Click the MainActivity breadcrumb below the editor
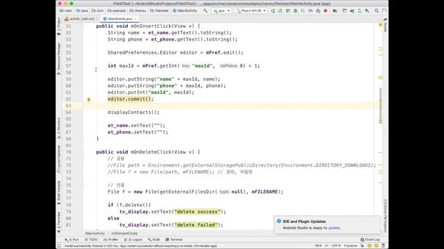Screen dimensions: 444x249 pyautogui.click(x=95, y=234)
